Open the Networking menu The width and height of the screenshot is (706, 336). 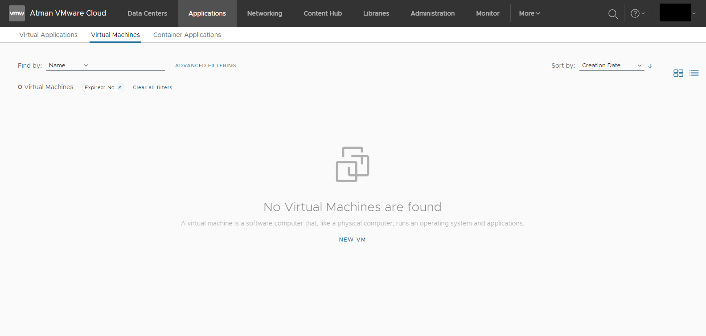[264, 13]
